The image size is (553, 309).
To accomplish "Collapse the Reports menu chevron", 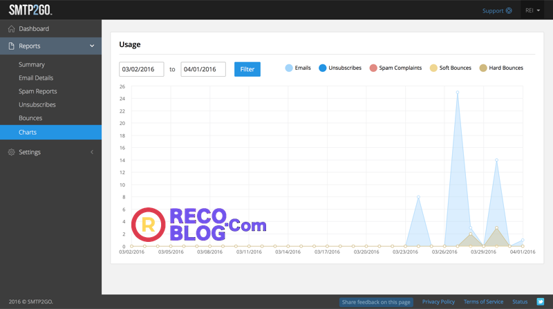I will coord(92,46).
